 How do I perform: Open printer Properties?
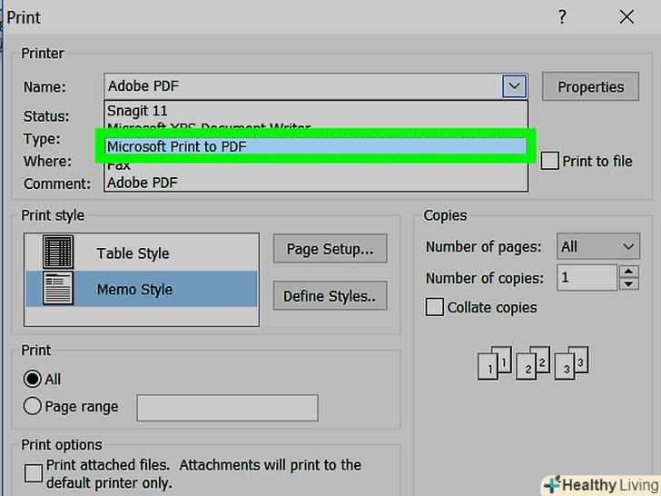[x=590, y=86]
